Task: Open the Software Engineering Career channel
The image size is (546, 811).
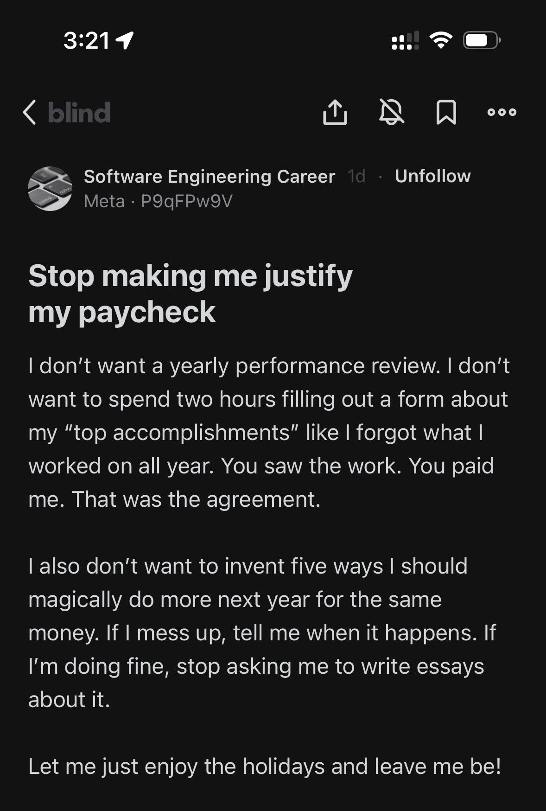Action: [209, 177]
